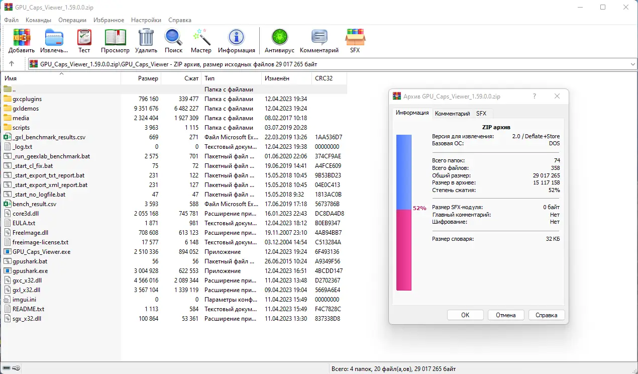The image size is (638, 374).
Task: Open the Операции menu
Action: click(72, 20)
